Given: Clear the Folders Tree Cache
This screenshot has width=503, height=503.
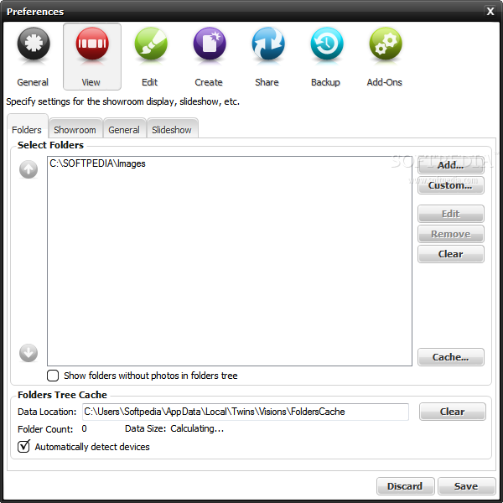Looking at the screenshot, I should tap(453, 412).
